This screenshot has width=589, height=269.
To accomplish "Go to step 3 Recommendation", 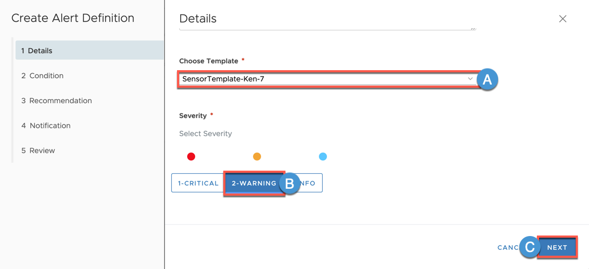I will click(56, 100).
